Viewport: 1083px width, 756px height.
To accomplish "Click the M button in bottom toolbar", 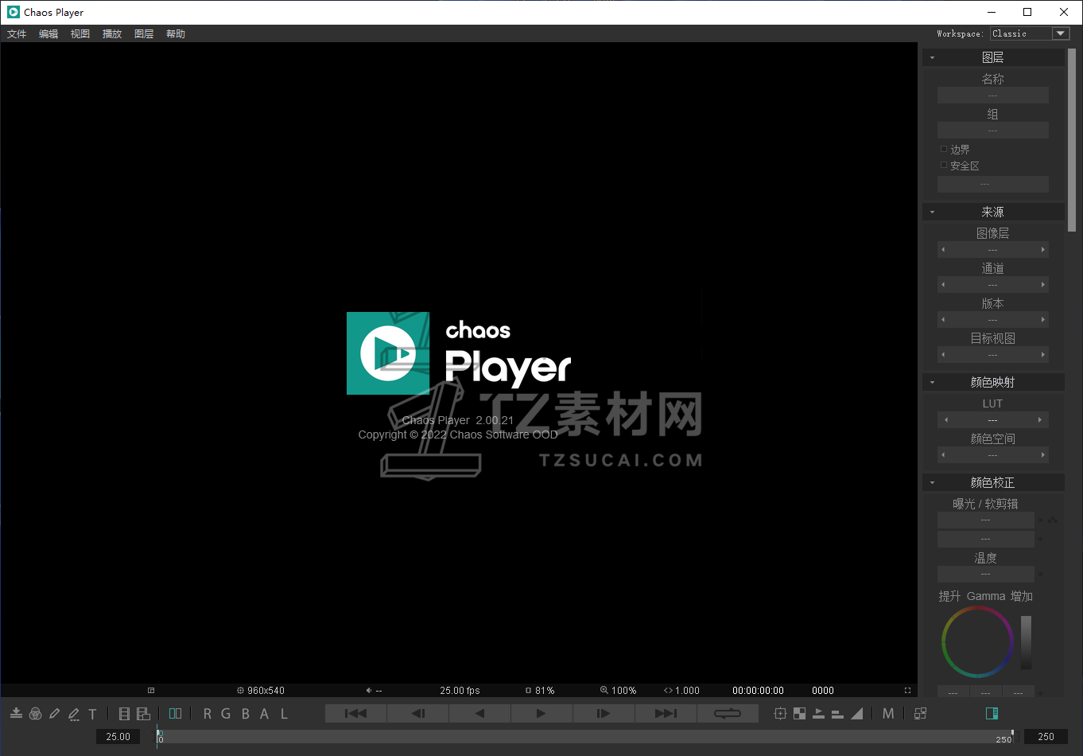I will tap(888, 714).
